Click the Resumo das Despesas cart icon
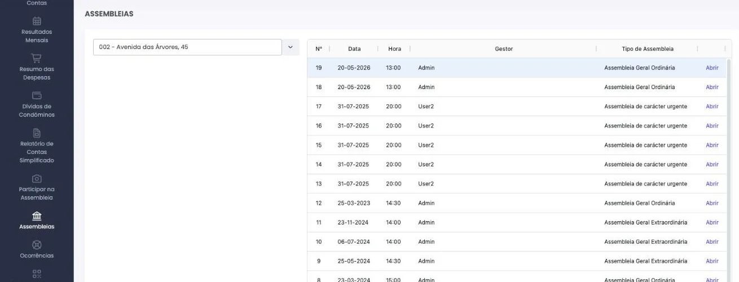The width and height of the screenshot is (739, 282). pos(37,58)
